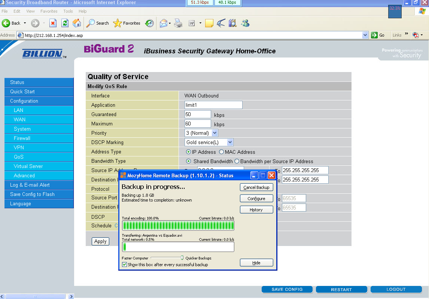The width and height of the screenshot is (429, 299).
Task: Edit the page with the Word icon
Action: point(192,23)
